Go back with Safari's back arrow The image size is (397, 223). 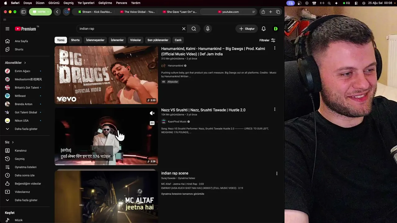57,12
